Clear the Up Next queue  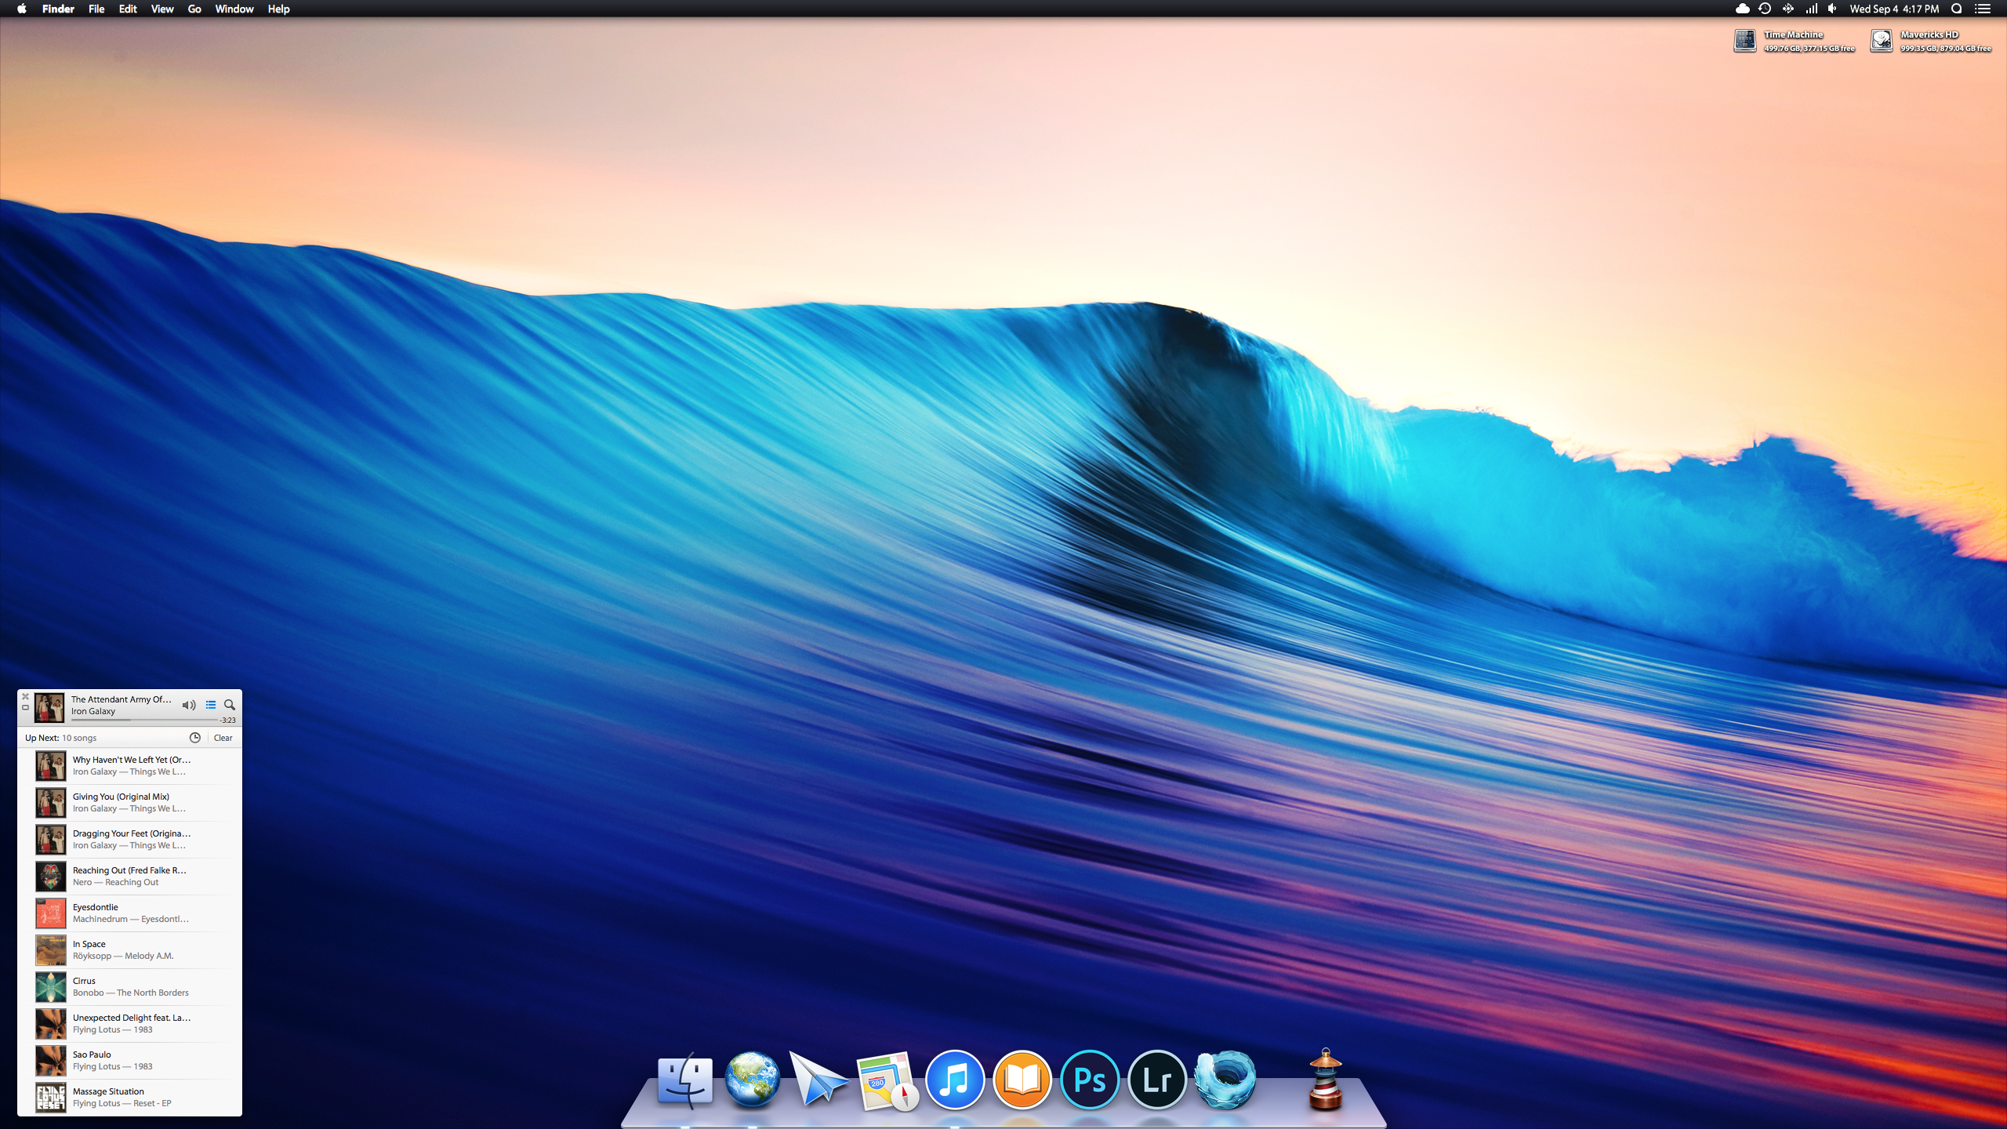pos(223,738)
